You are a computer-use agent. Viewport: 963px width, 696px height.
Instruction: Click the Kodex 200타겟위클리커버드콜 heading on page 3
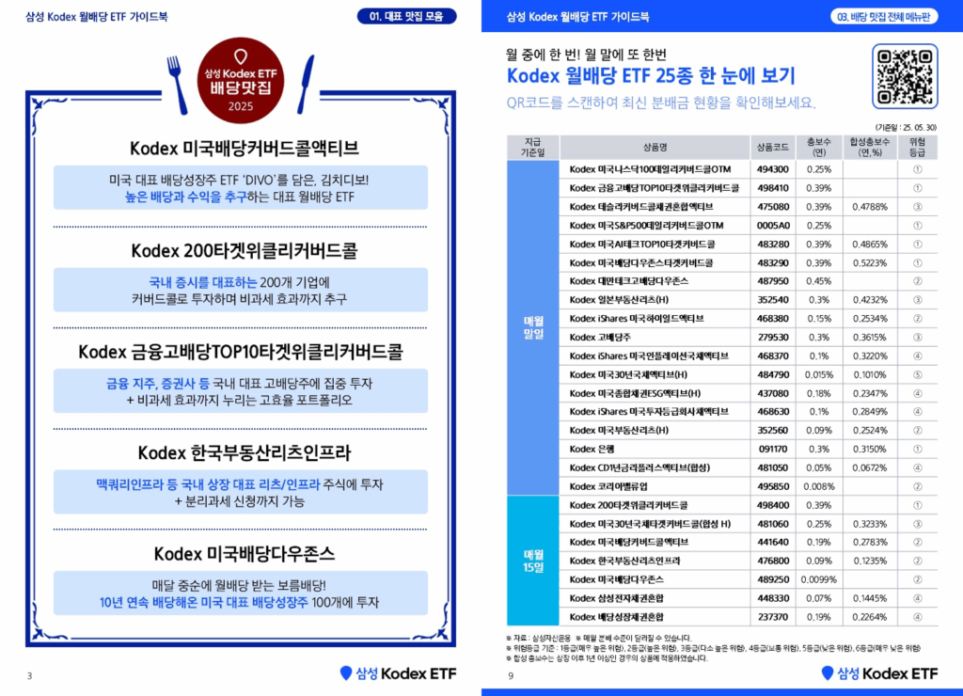point(244,250)
